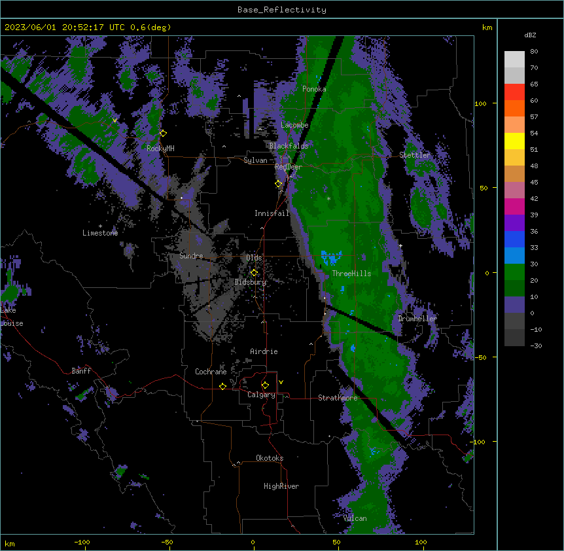
Task: Click the dBZ legend heading
Action: (530, 35)
